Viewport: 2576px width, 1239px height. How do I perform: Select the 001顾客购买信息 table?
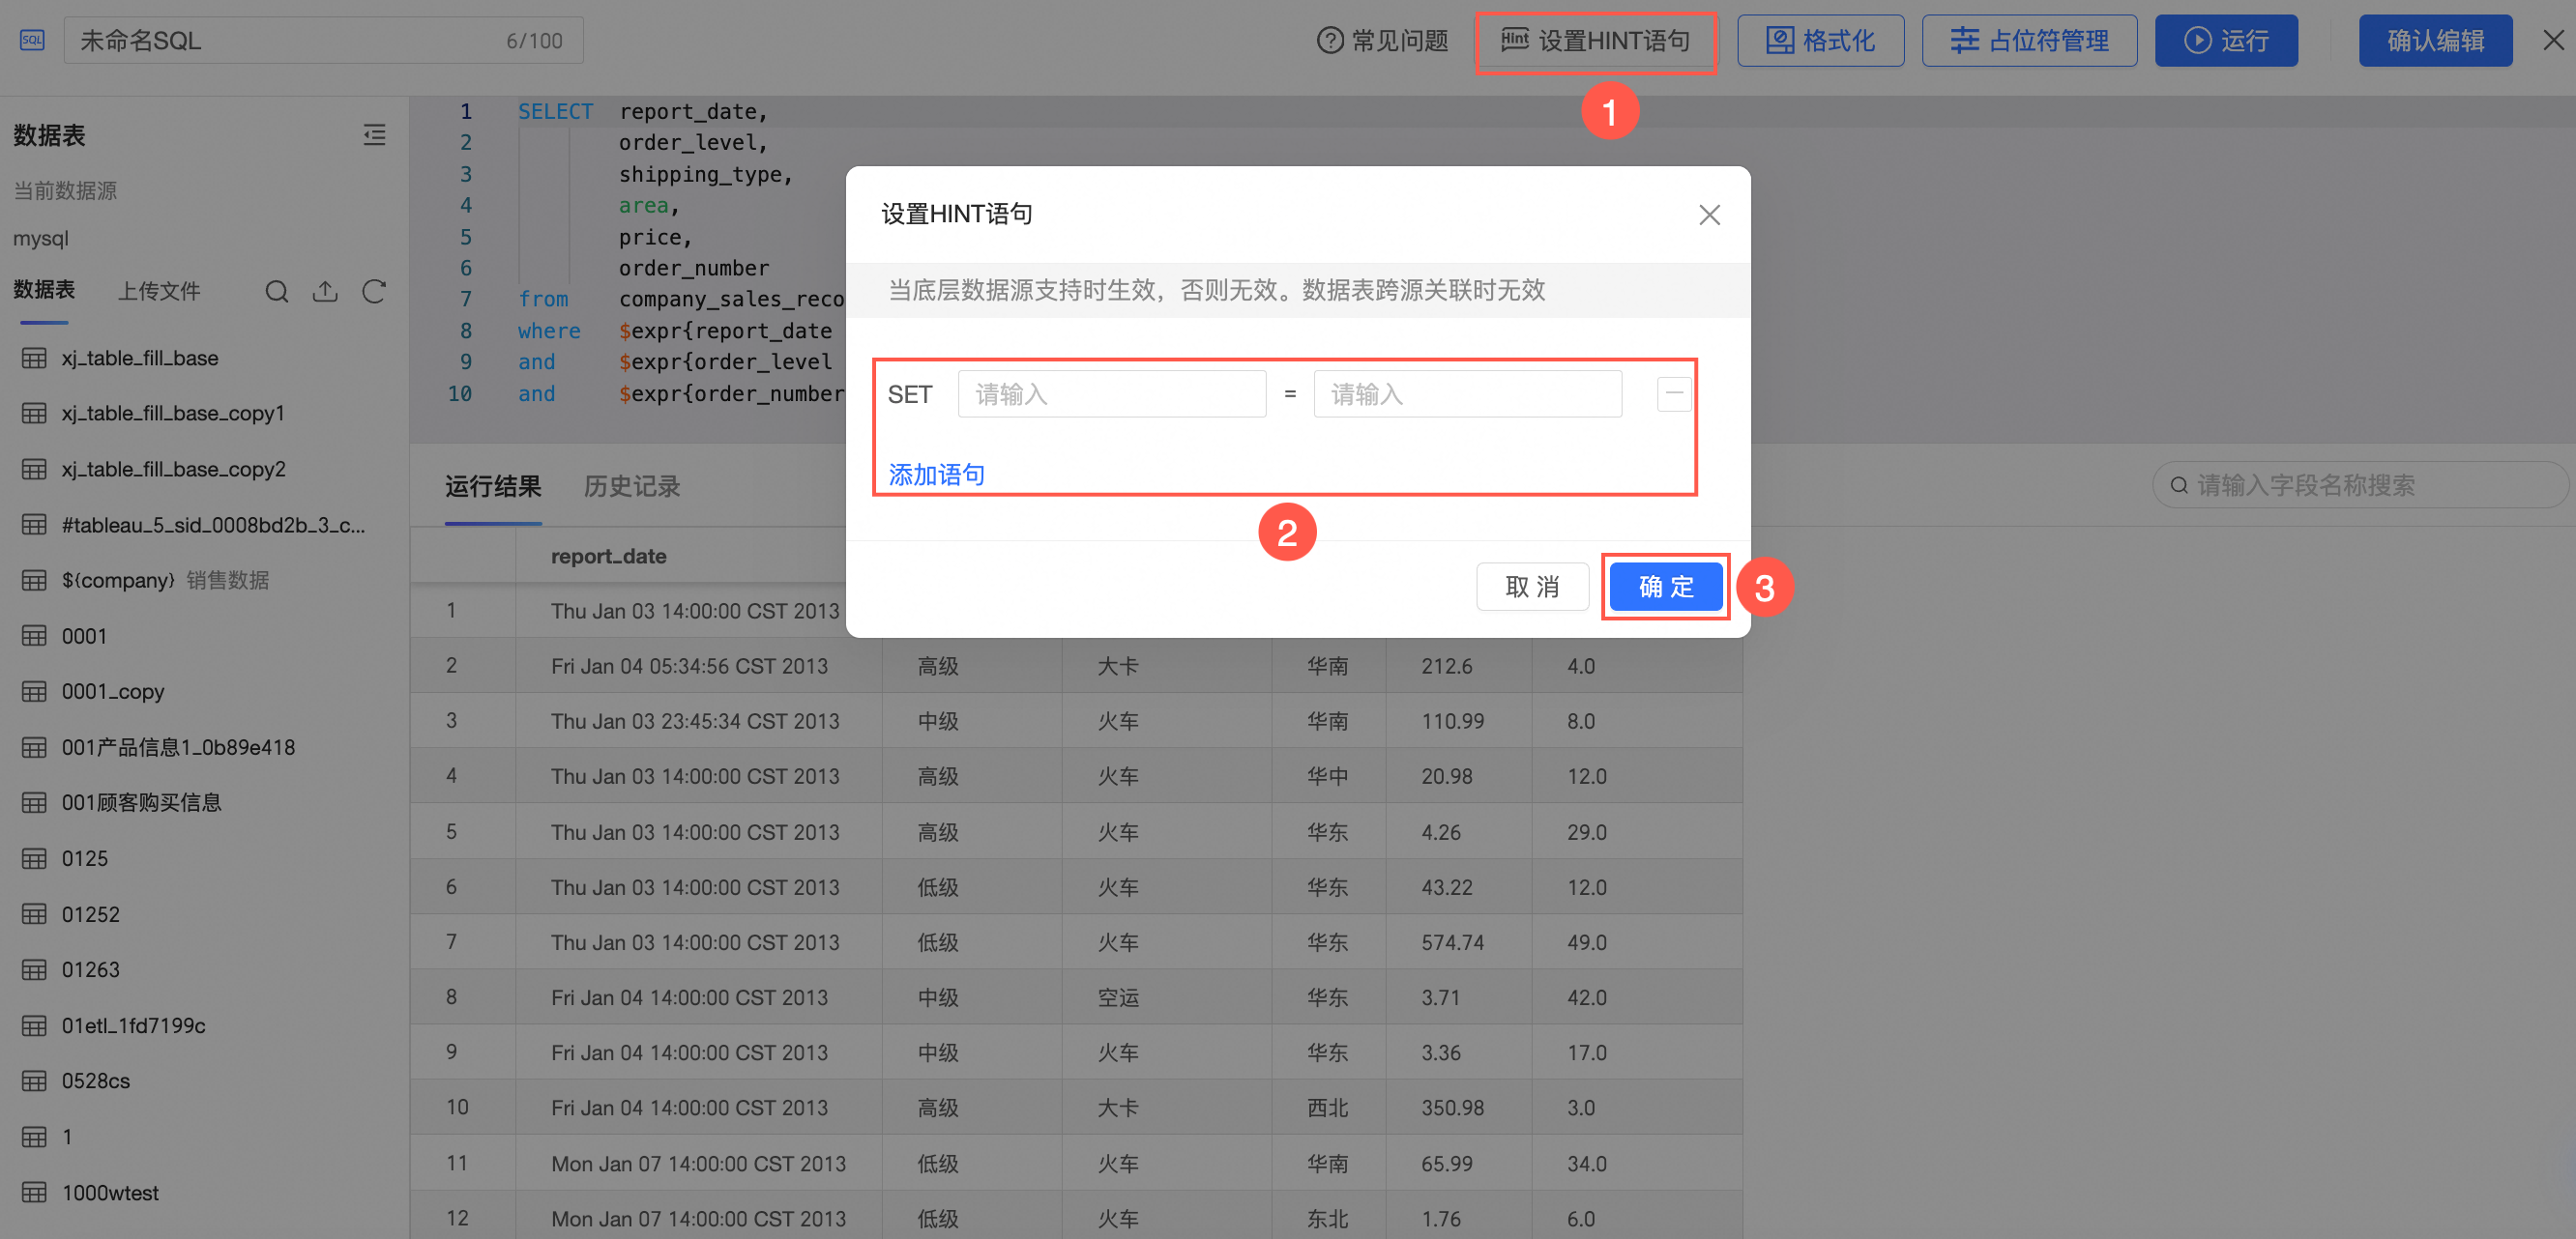[141, 802]
